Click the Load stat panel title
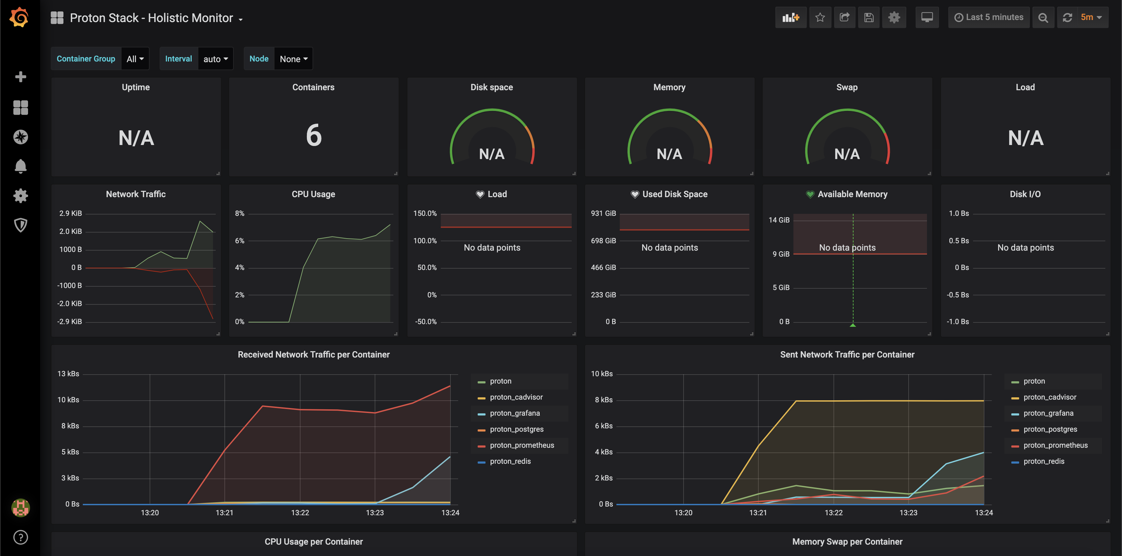Viewport: 1122px width, 556px height. click(1025, 87)
